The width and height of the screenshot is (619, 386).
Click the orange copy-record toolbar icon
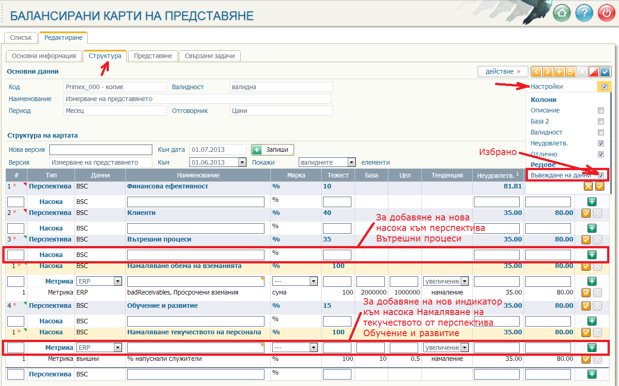pyautogui.click(x=571, y=72)
